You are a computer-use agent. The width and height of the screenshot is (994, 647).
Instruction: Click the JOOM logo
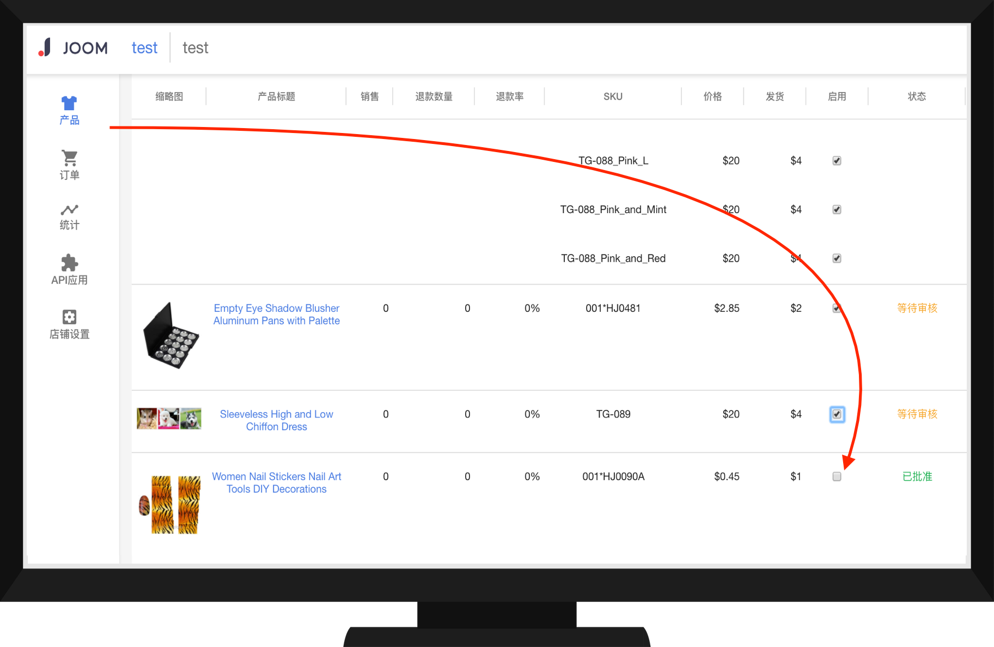74,48
